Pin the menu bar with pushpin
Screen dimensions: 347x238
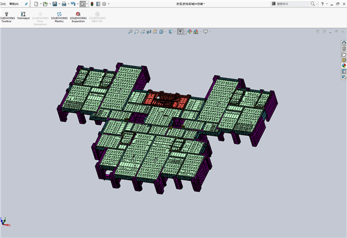pos(26,4)
